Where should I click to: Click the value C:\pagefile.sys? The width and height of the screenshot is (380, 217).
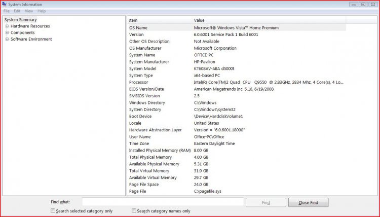[207, 191]
